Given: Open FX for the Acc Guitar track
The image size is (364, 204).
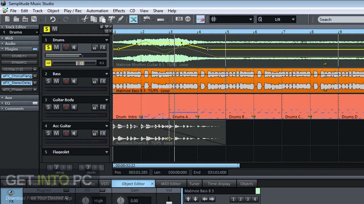Looking at the screenshot, I should [x=103, y=133].
